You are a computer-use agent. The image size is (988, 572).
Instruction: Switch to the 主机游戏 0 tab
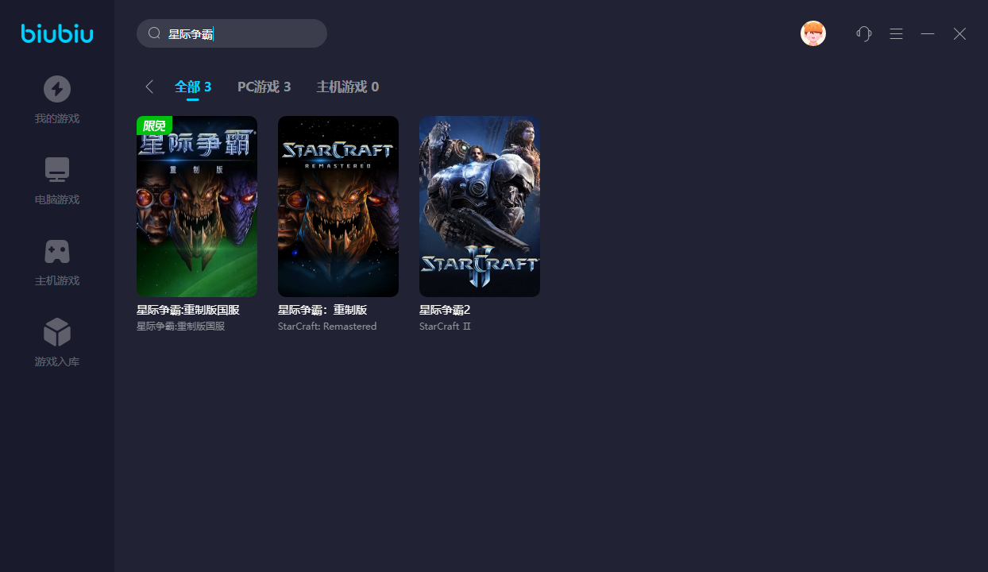[x=347, y=87]
